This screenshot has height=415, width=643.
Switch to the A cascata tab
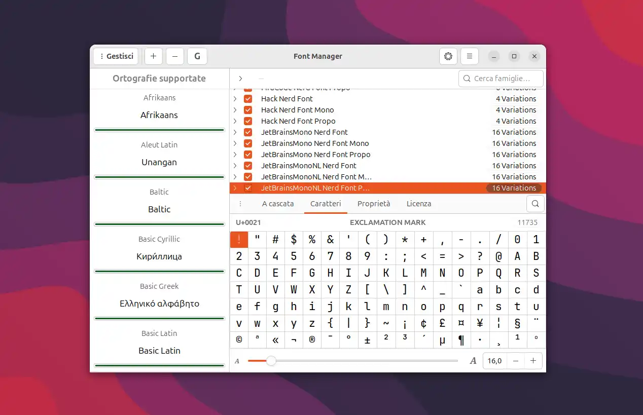click(x=278, y=204)
